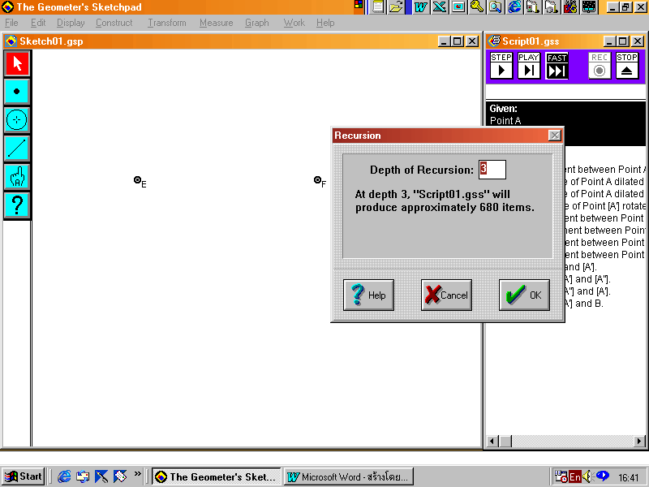Viewport: 649px width, 487px height.
Task: Click the STEP button in script window
Action: 501,66
